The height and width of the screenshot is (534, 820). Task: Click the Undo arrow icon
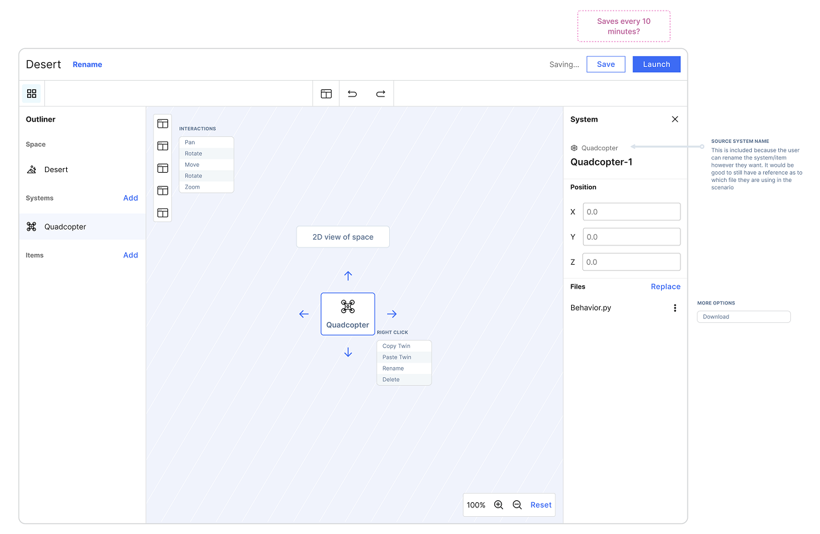pyautogui.click(x=351, y=93)
